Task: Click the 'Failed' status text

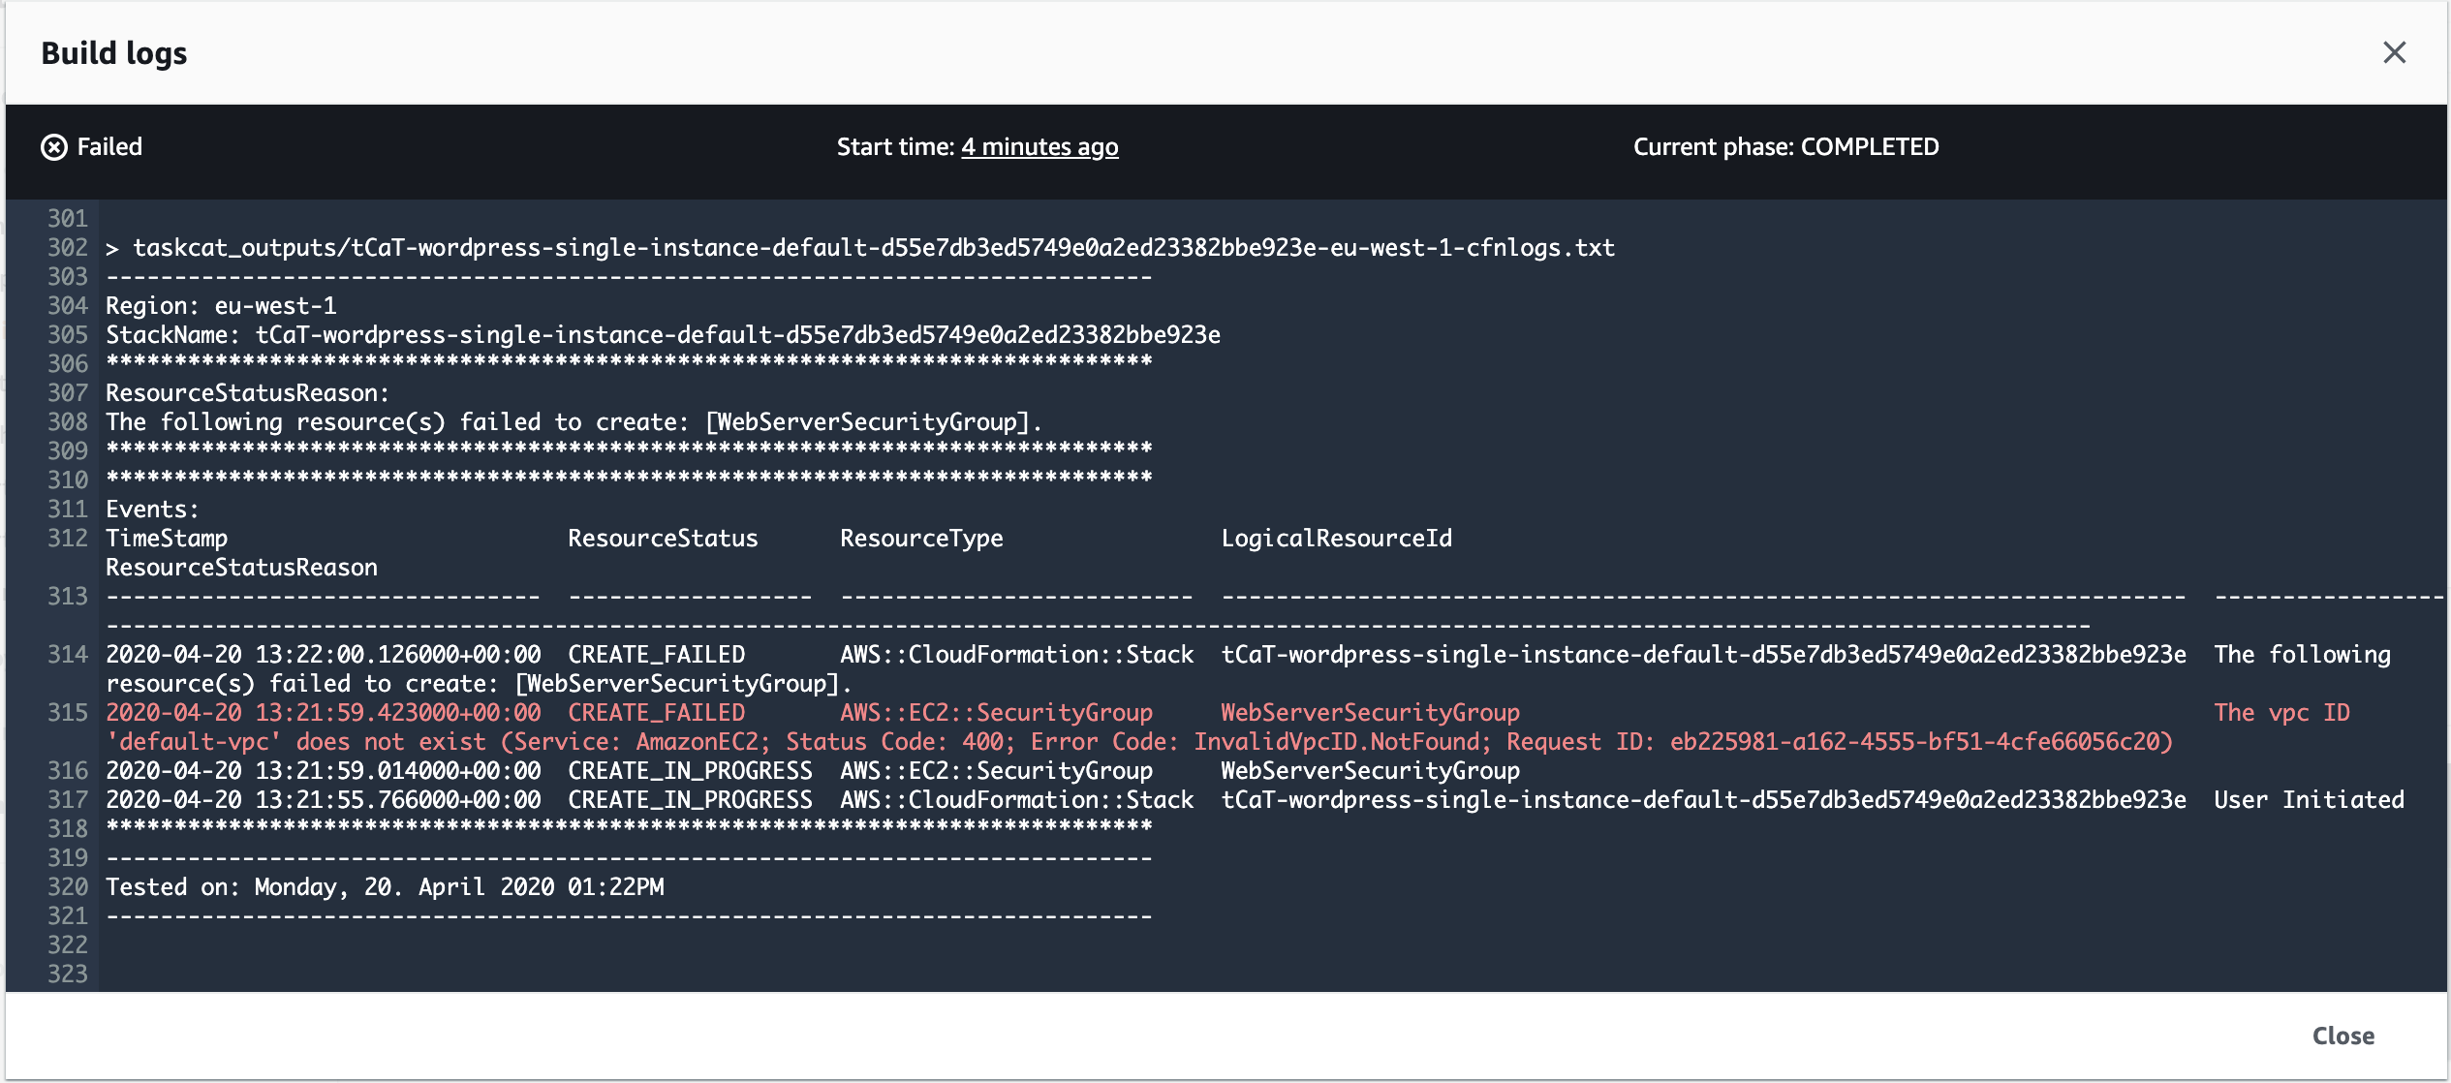Action: [109, 147]
